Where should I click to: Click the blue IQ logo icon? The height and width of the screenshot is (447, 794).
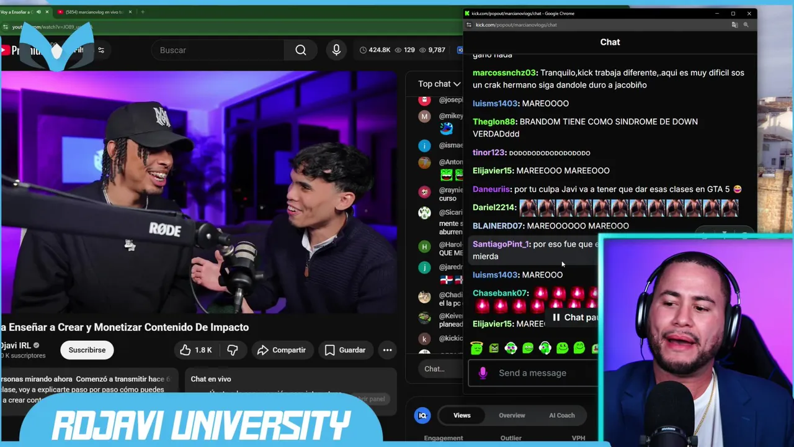[422, 415]
